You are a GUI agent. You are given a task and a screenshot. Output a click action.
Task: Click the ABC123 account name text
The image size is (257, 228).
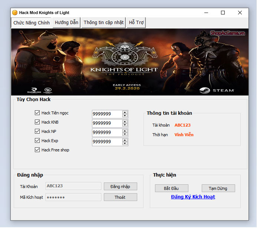(x=182, y=125)
